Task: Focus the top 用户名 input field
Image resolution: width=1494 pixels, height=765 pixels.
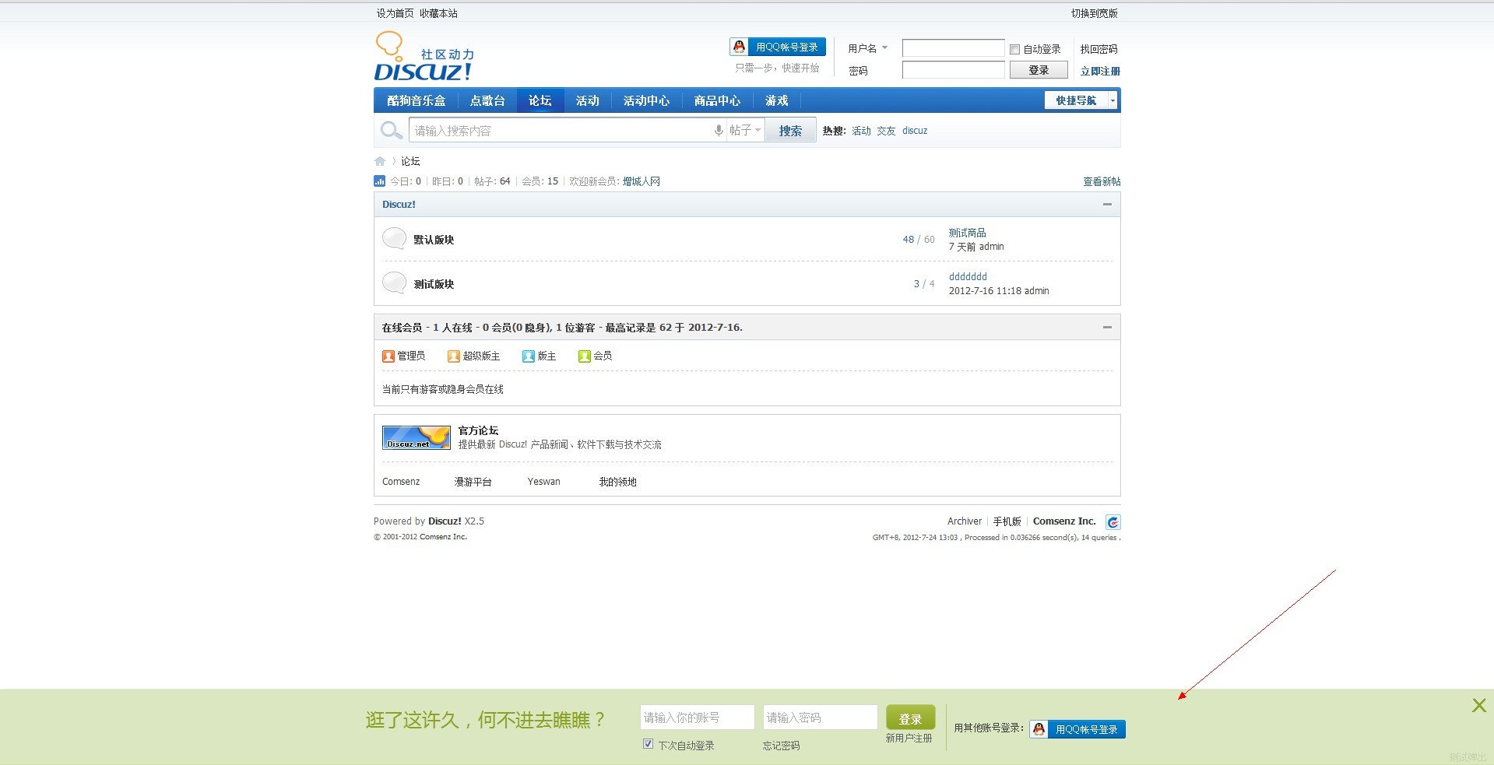Action: (x=953, y=48)
